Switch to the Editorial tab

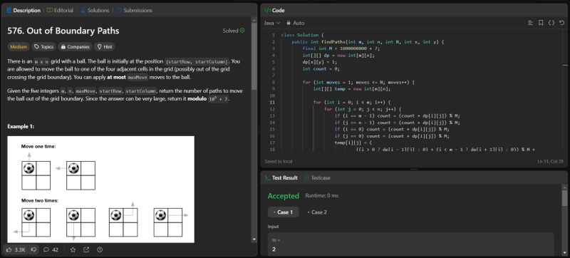61,11
